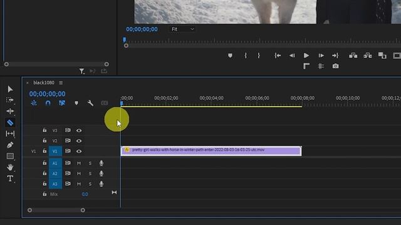The width and height of the screenshot is (401, 225).
Task: Export frame with camera icon
Action: 335,66
